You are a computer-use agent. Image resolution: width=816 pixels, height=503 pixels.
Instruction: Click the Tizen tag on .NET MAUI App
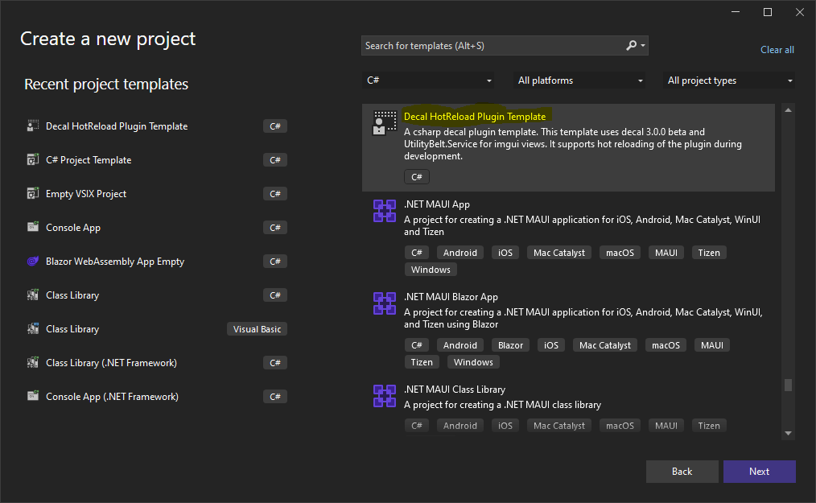(709, 253)
